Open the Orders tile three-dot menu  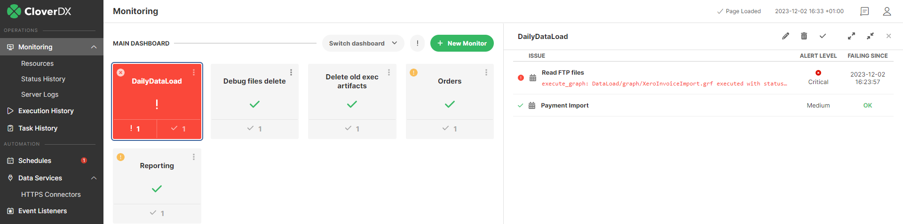[x=486, y=72]
